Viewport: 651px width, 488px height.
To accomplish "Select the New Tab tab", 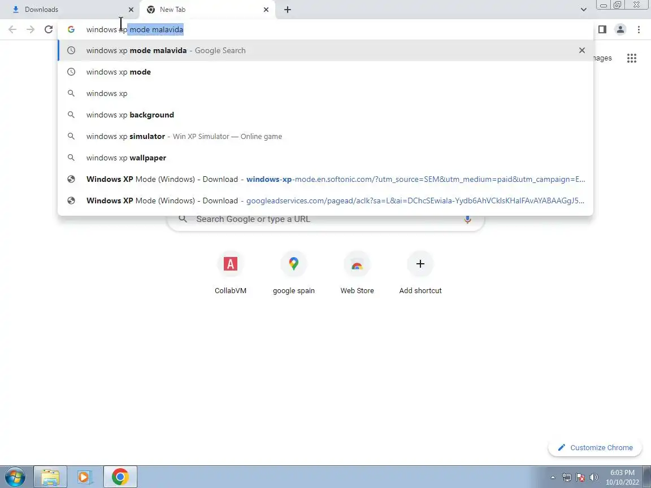I will coord(207,10).
